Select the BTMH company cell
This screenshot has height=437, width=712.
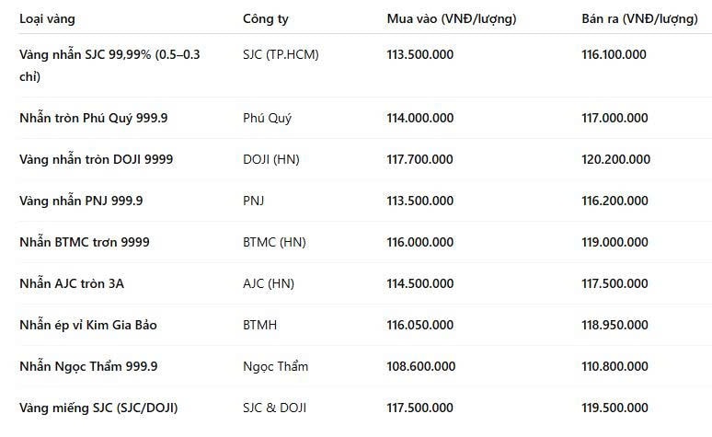259,325
